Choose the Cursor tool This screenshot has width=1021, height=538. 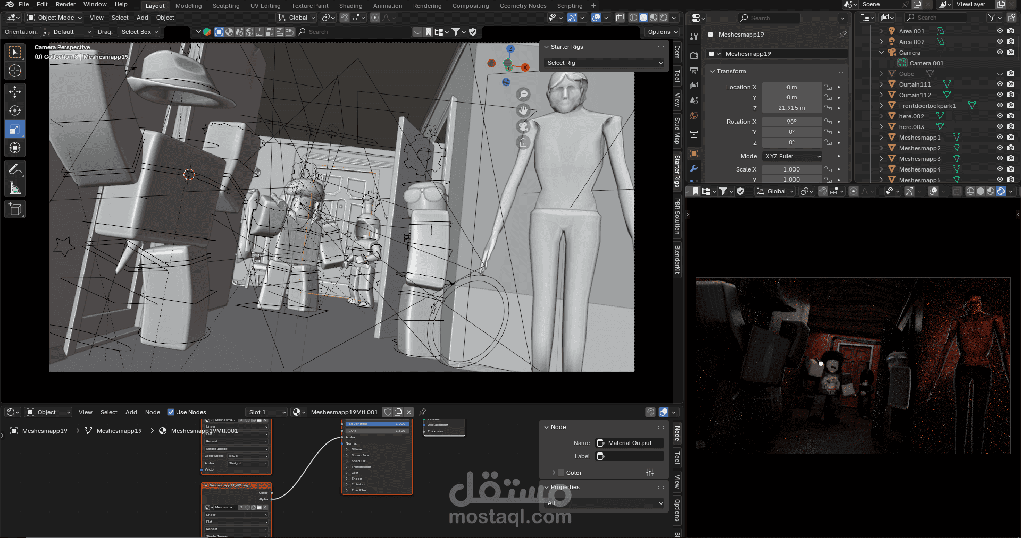15,71
